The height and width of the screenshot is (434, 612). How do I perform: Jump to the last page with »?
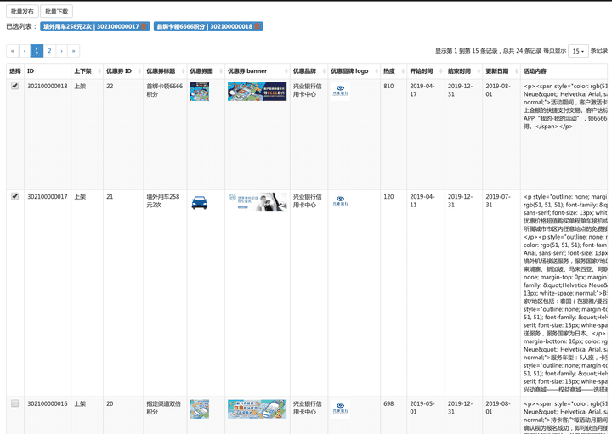click(x=73, y=51)
